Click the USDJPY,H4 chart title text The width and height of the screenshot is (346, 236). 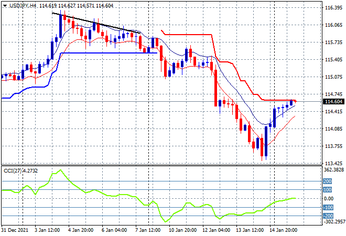[x=22, y=5]
